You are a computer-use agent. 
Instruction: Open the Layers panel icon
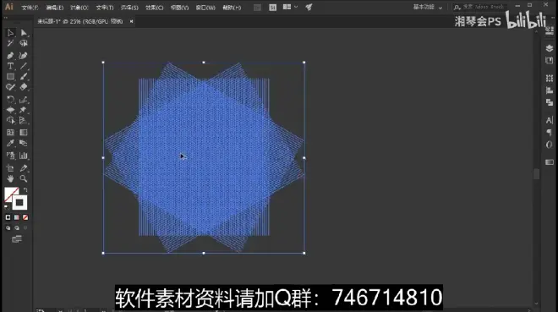549,48
